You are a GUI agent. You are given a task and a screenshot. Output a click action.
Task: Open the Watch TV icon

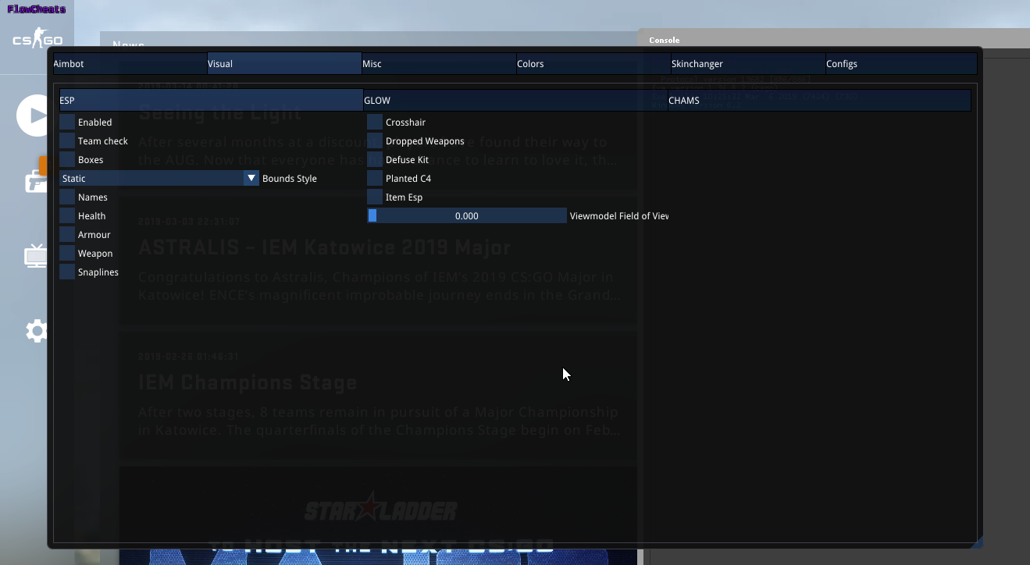coord(36,256)
